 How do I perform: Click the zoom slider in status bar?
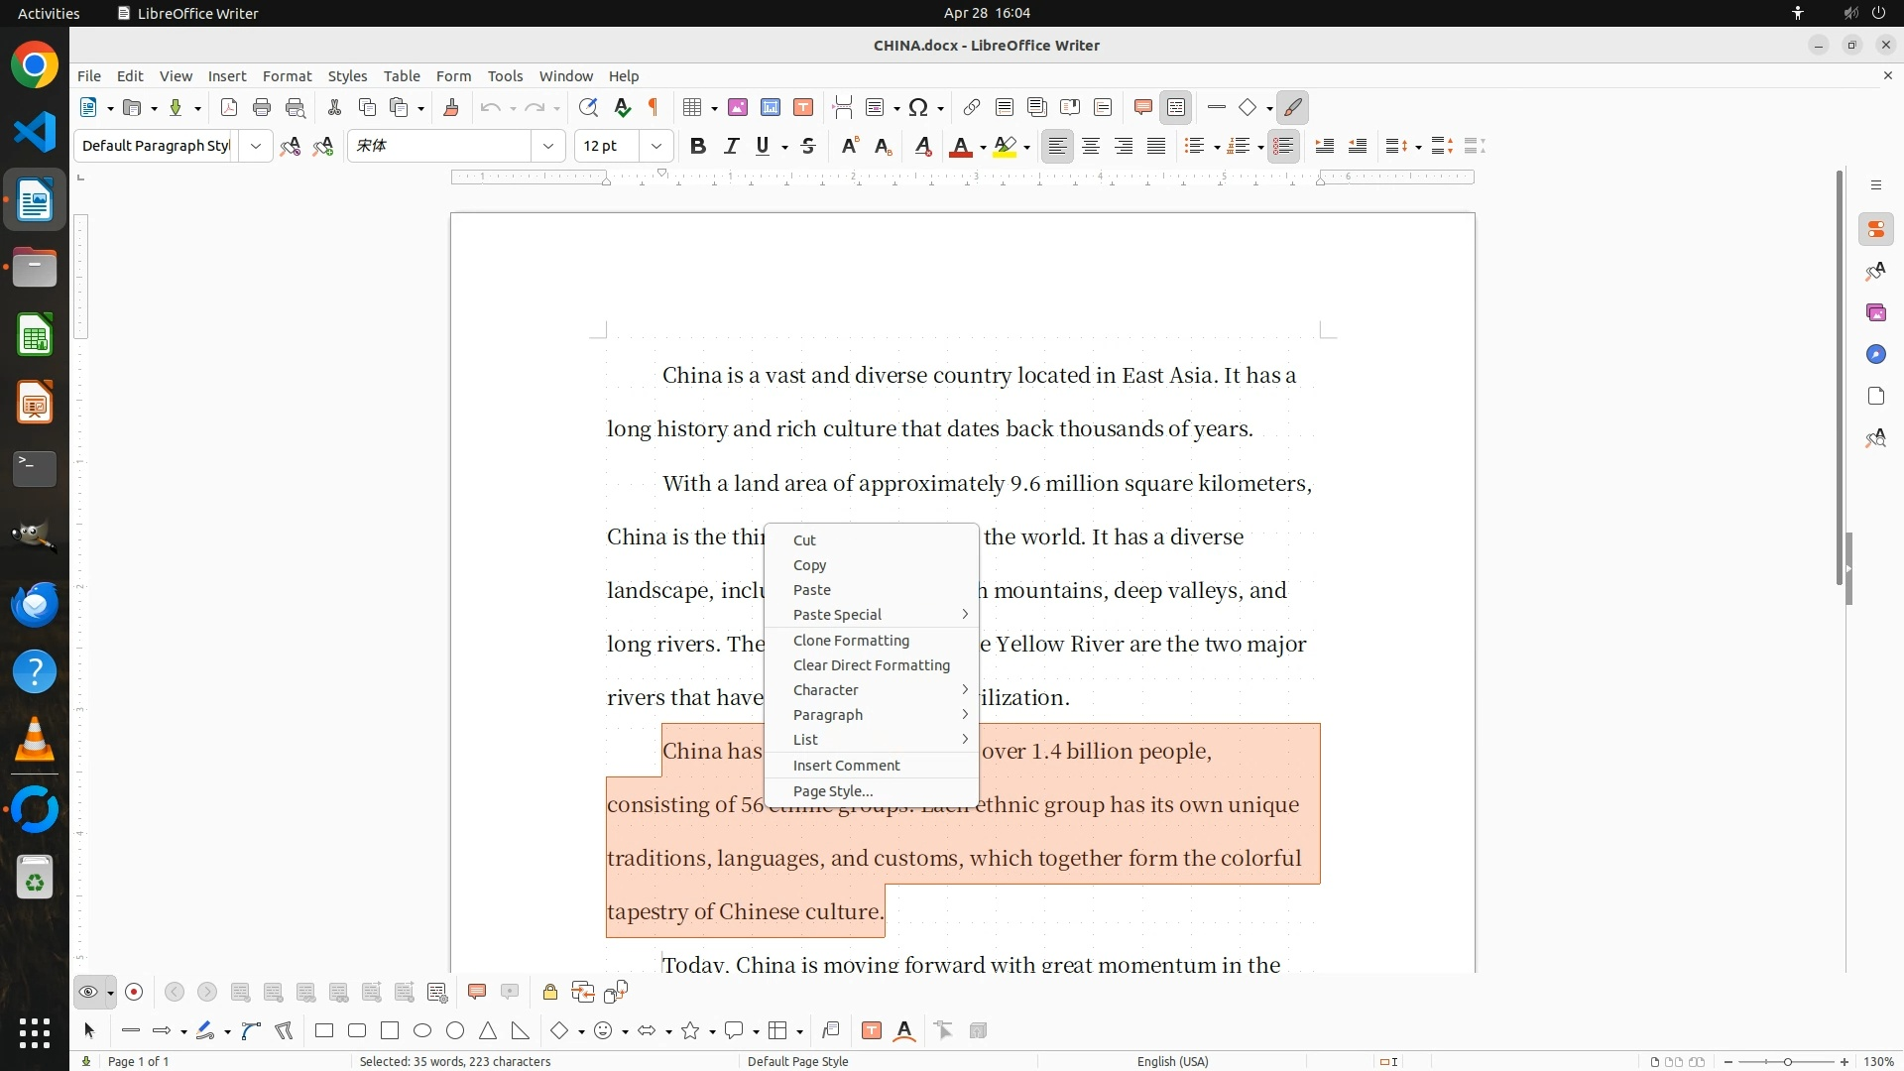tap(1787, 1061)
